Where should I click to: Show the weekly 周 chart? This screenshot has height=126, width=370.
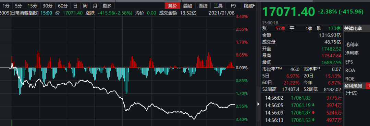pyautogui.click(x=85, y=6)
